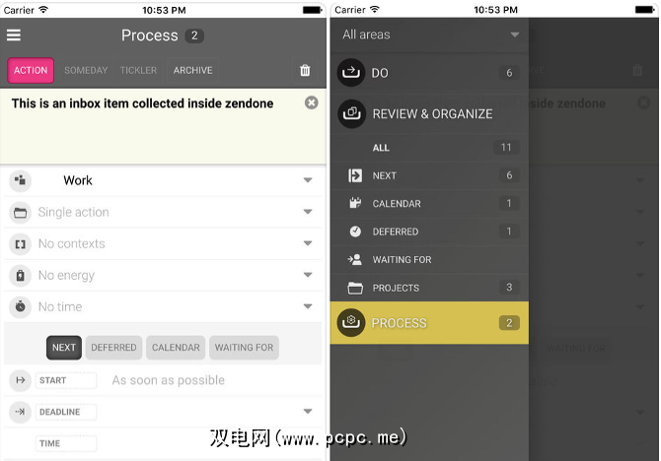
Task: Expand the Work area dropdown arrow
Action: pyautogui.click(x=308, y=180)
